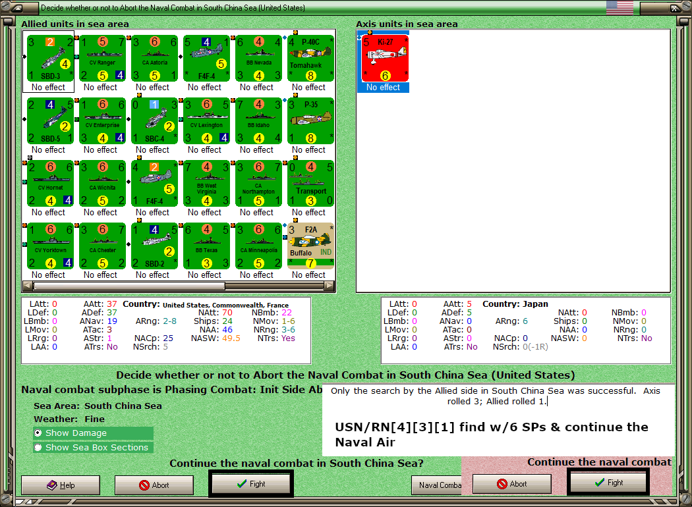Click the Axis NSrch value 0(-1R)
The height and width of the screenshot is (507, 692).
pos(535,347)
